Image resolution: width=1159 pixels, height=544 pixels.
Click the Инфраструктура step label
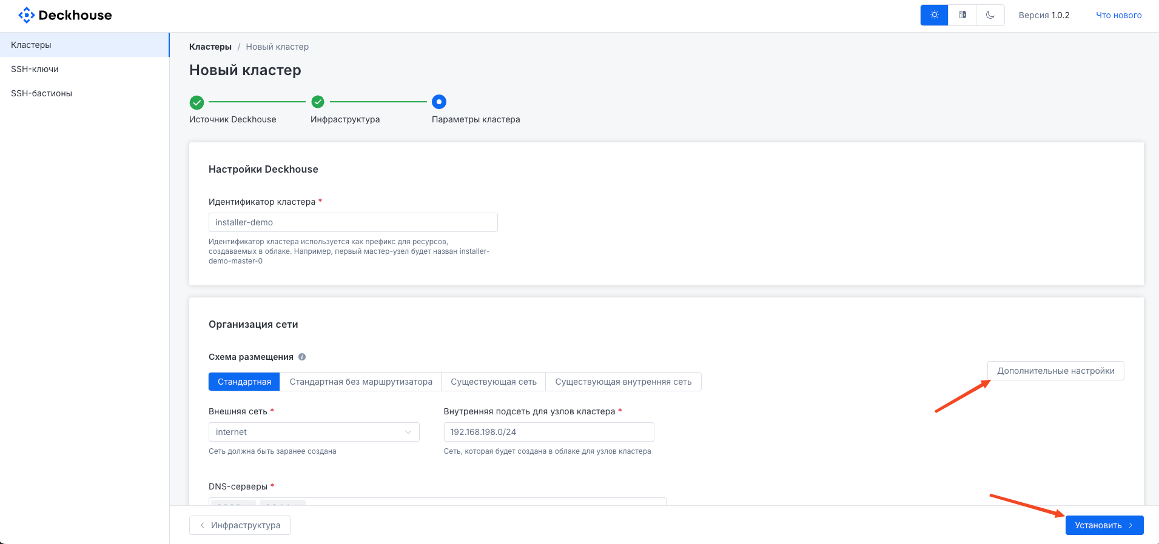[x=345, y=119]
